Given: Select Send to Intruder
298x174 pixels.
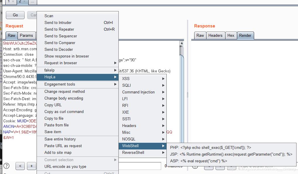Looking at the screenshot, I should 77,22.
